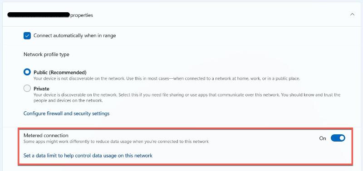Collapse the network properties section chevron
363x171 pixels.
coord(352,14)
